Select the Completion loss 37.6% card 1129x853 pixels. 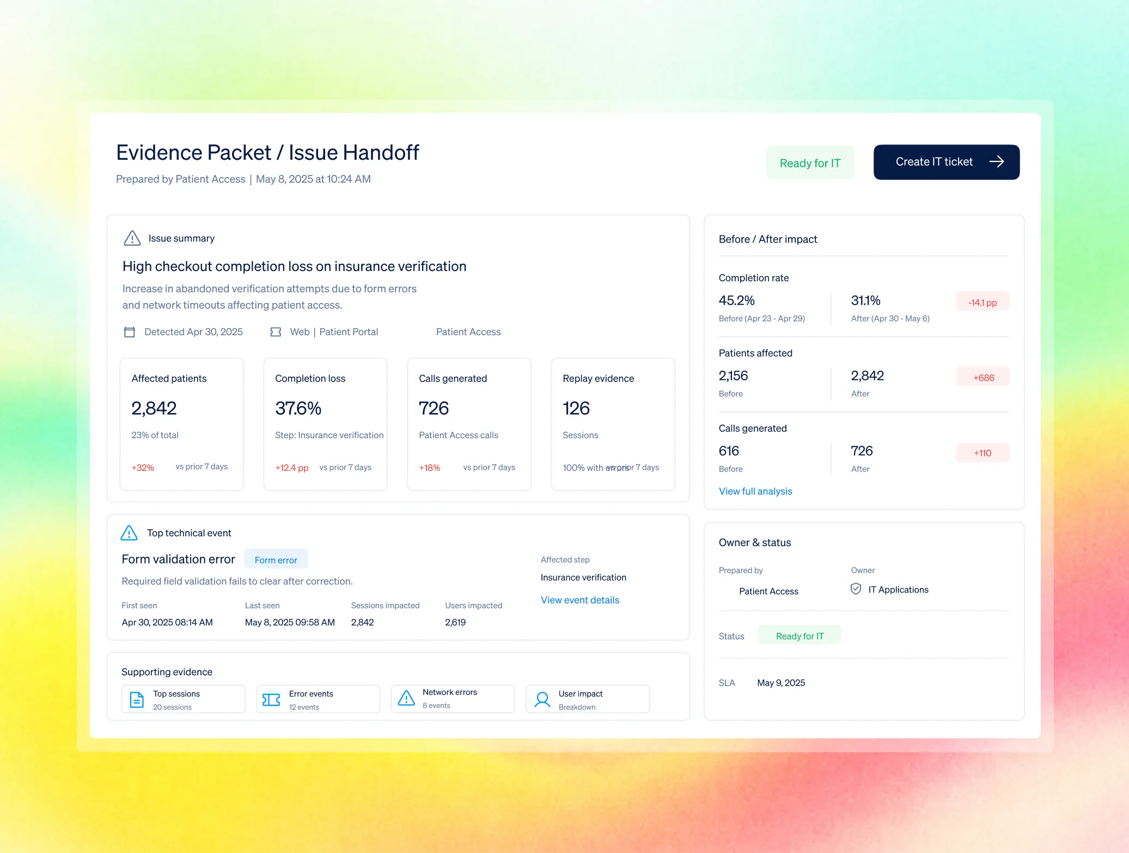(325, 424)
